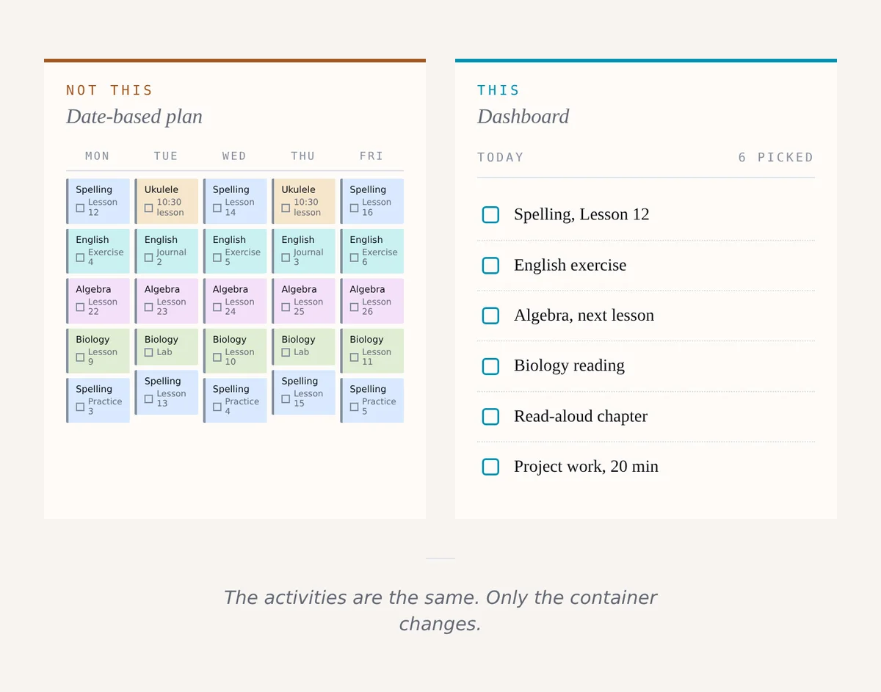Select the WED column header
The width and height of the screenshot is (881, 692).
[234, 156]
